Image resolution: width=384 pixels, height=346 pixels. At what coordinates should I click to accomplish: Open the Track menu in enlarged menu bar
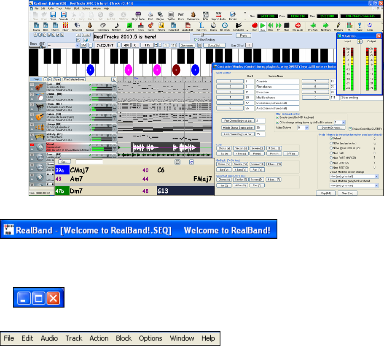(x=74, y=338)
